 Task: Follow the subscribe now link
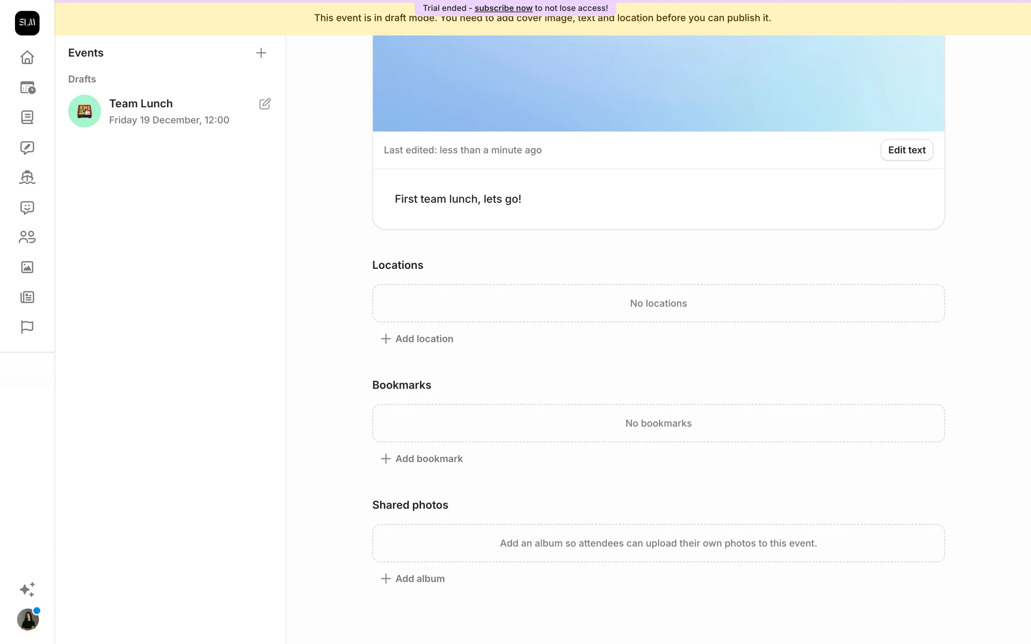click(503, 8)
